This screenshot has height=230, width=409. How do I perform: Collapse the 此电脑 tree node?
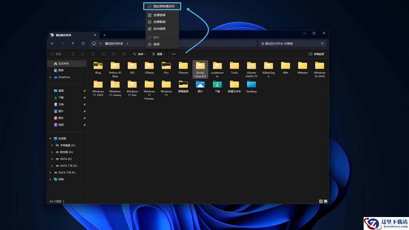pyautogui.click(x=50, y=138)
